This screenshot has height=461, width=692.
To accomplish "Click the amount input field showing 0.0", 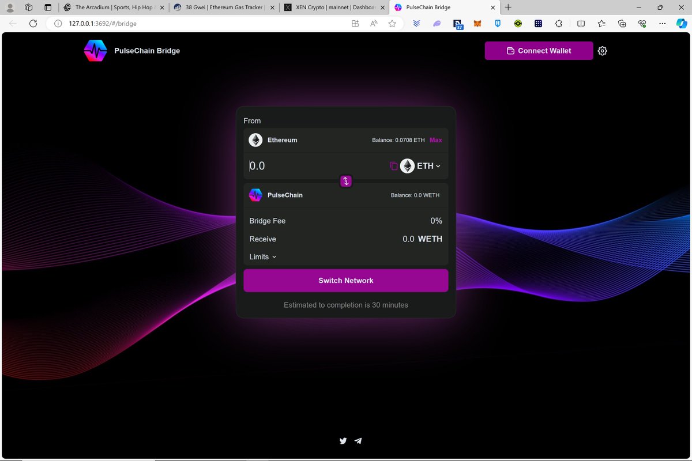I will click(x=317, y=166).
